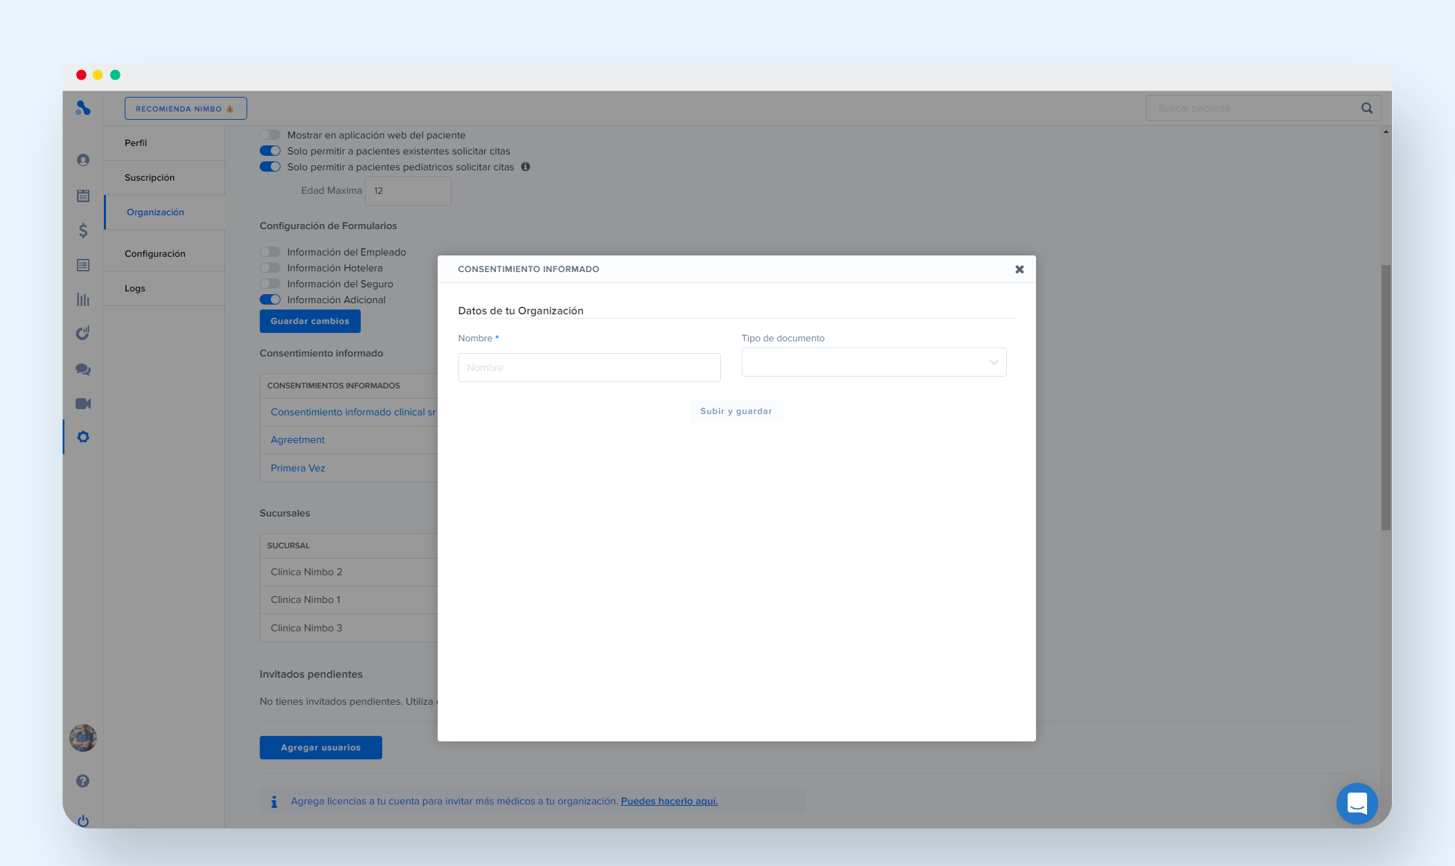Click the power logout icon

click(83, 821)
